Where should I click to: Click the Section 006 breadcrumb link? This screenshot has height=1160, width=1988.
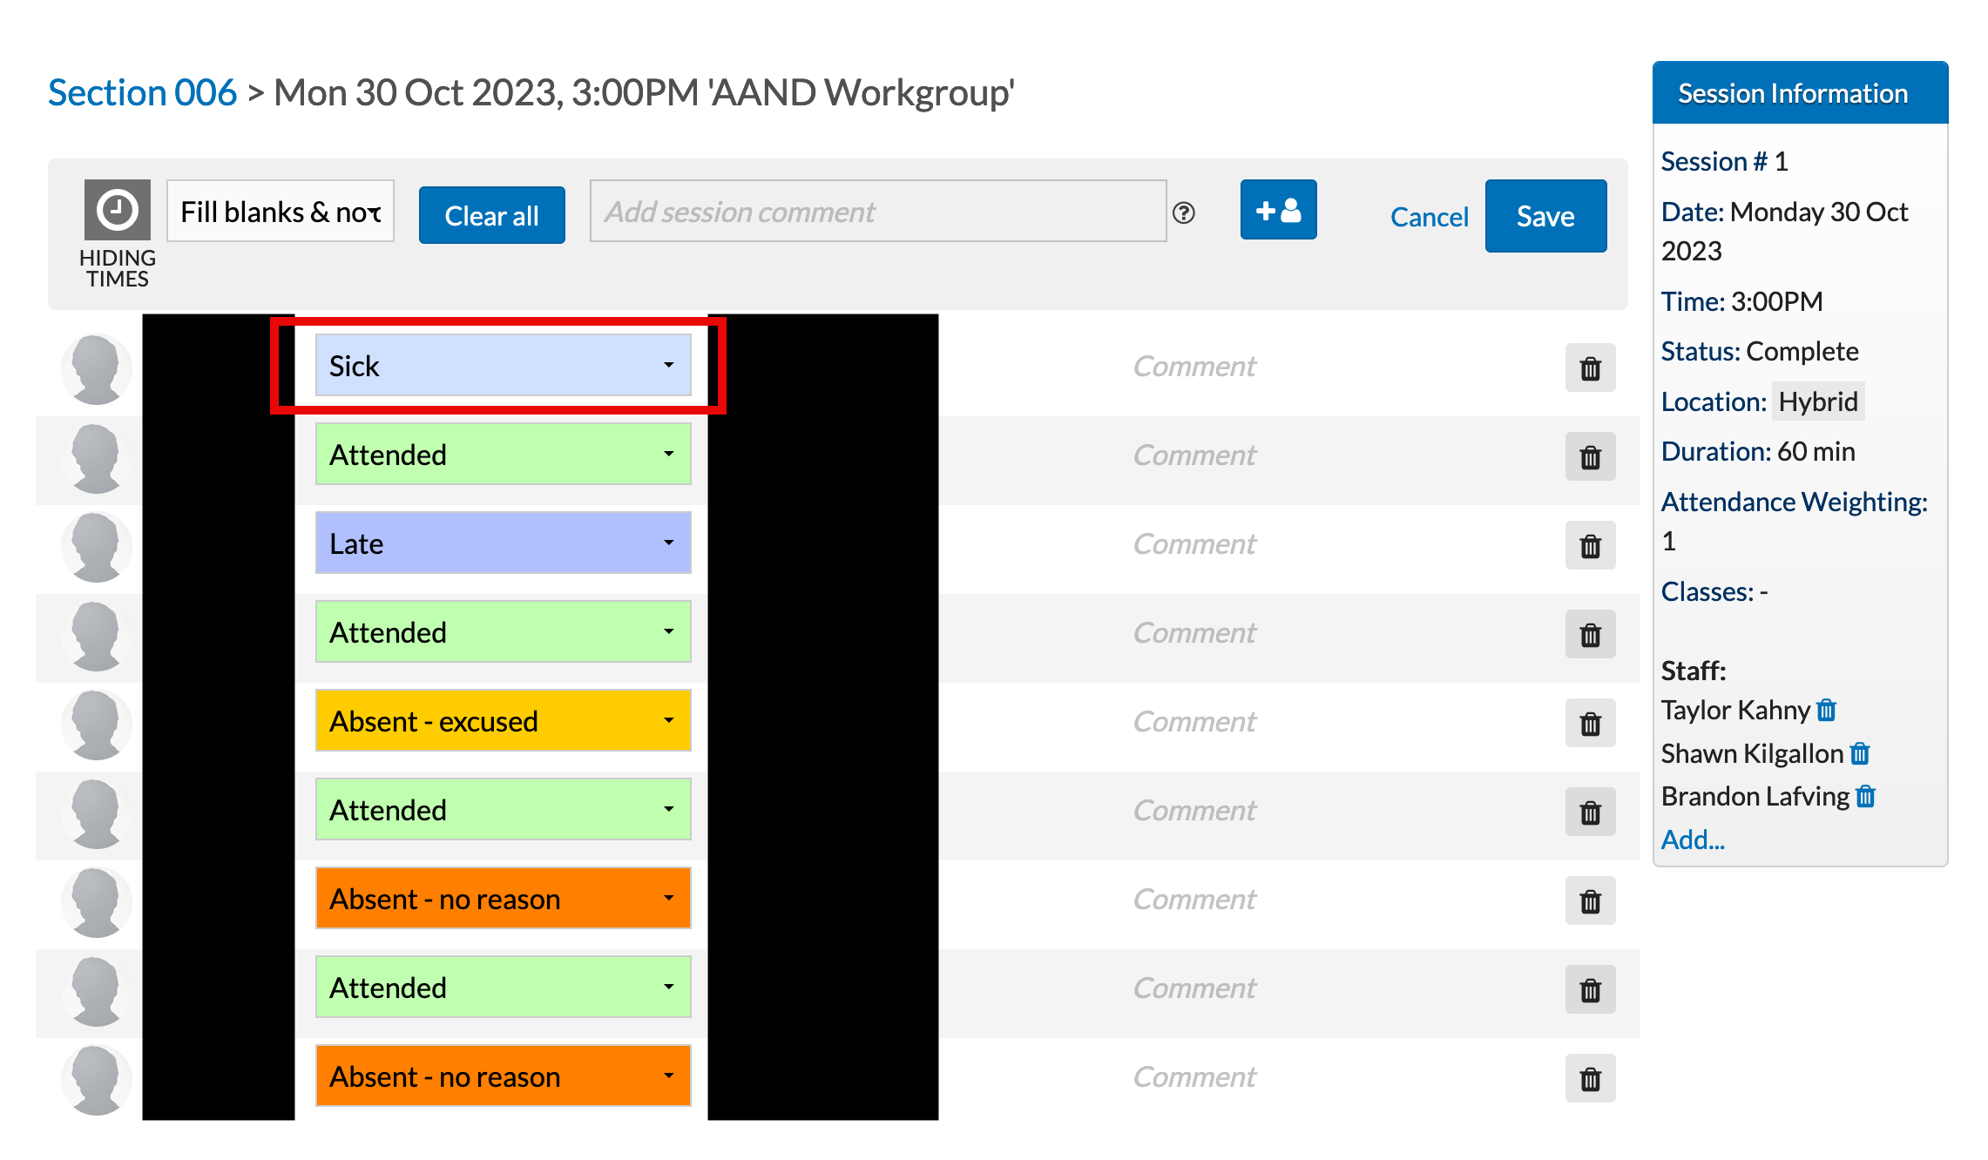(x=142, y=92)
